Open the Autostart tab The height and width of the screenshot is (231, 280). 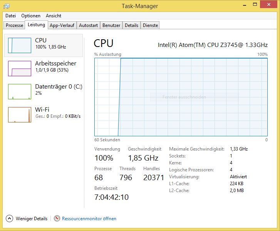(x=88, y=25)
